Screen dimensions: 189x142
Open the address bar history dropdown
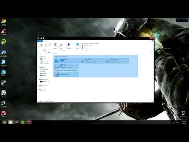click(x=128, y=53)
